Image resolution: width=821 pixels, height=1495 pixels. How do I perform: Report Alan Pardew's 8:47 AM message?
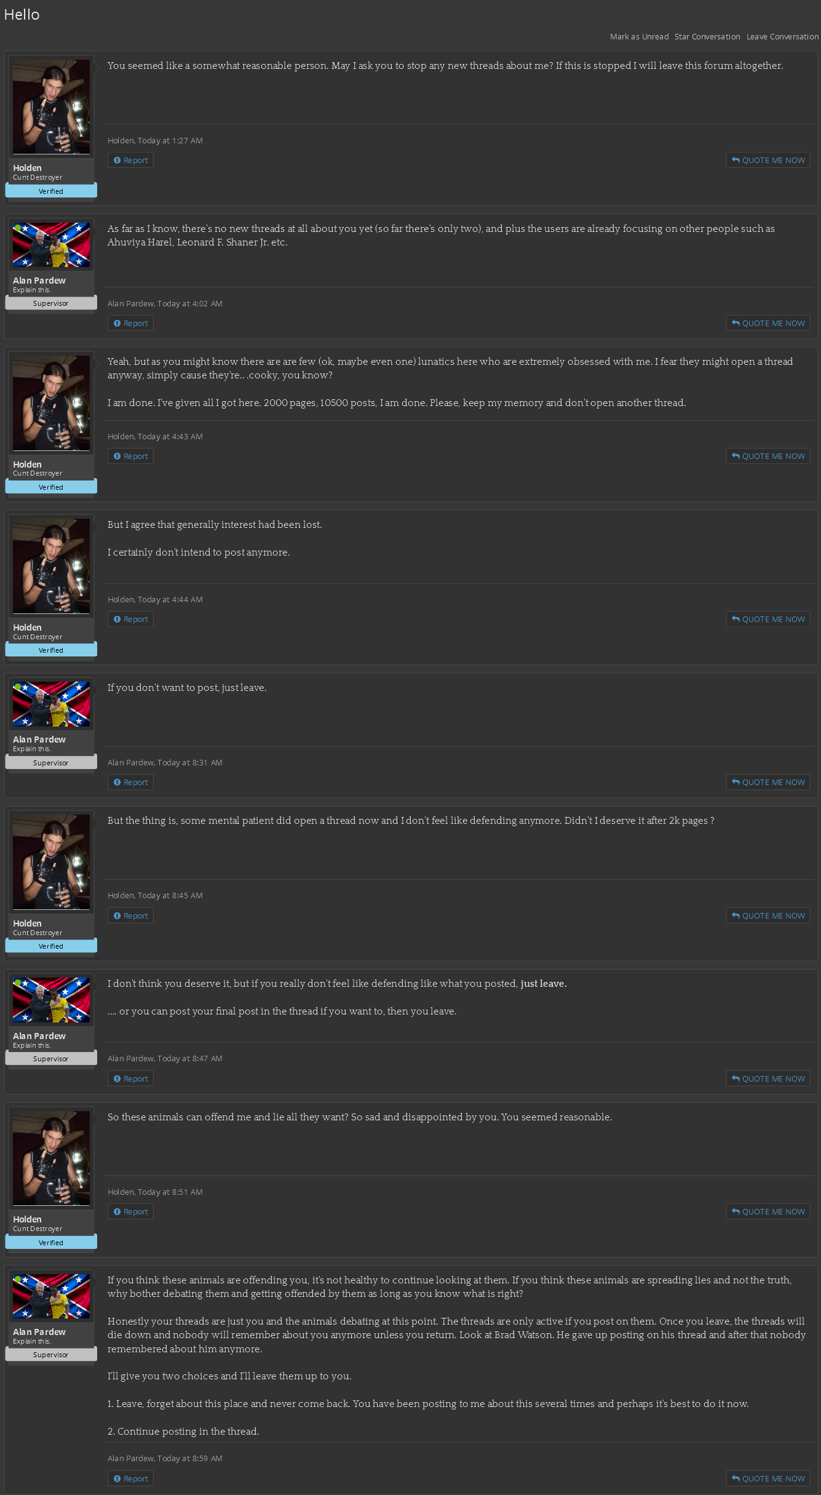[131, 1079]
